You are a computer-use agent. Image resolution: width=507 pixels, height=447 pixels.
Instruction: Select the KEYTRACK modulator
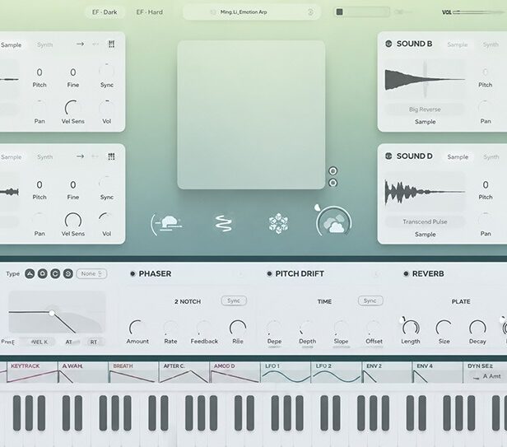tap(32, 372)
